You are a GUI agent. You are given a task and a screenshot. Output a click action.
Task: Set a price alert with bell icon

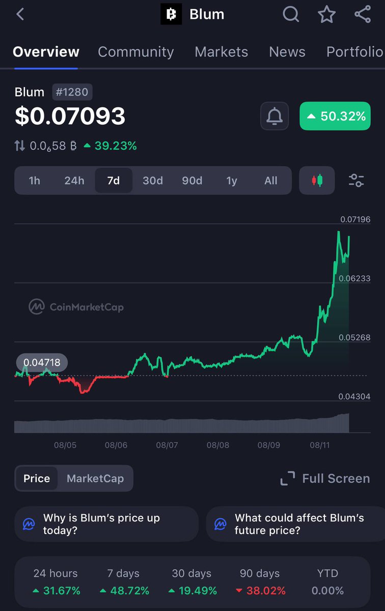274,116
